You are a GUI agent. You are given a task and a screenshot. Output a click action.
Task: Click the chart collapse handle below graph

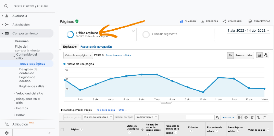tap(166, 103)
